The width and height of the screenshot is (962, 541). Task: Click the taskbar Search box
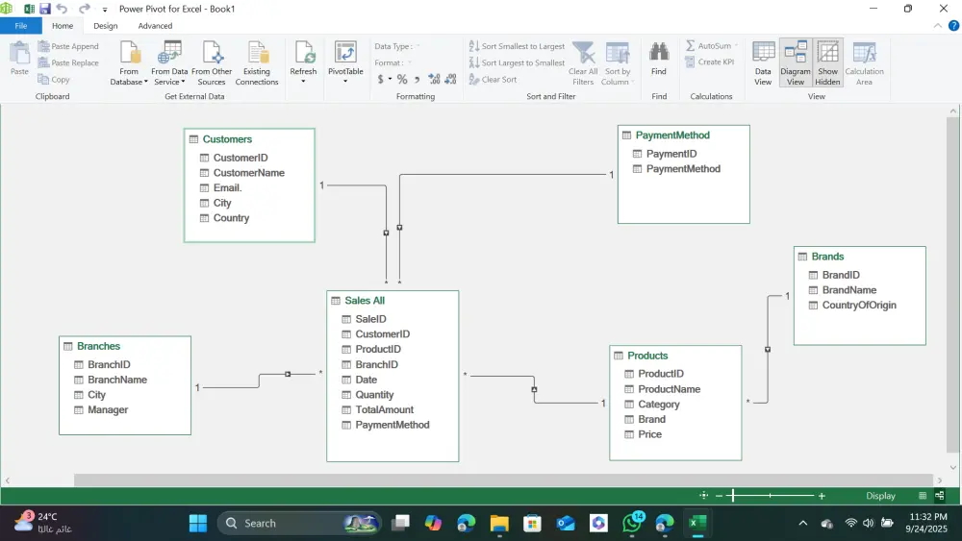click(299, 524)
